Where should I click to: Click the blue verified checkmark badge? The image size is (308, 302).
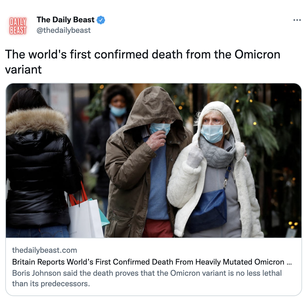101,20
